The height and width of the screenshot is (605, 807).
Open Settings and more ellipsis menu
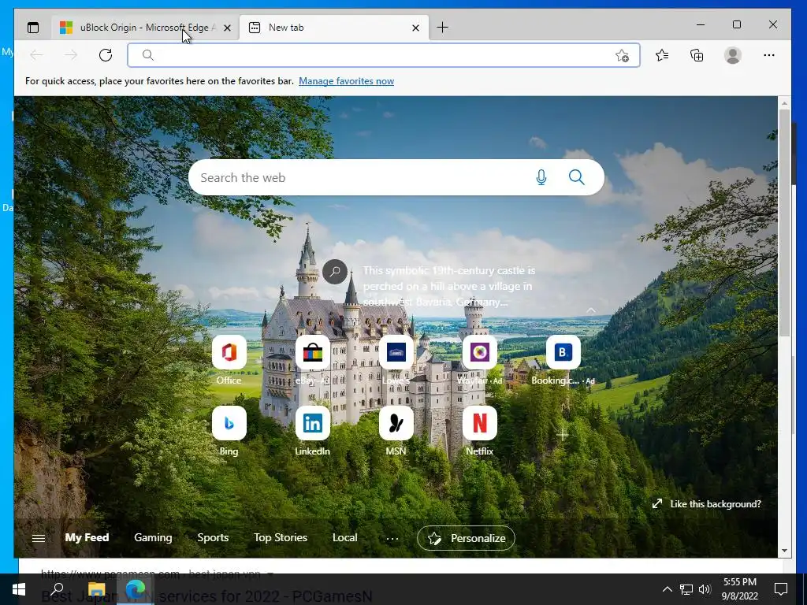click(x=769, y=55)
